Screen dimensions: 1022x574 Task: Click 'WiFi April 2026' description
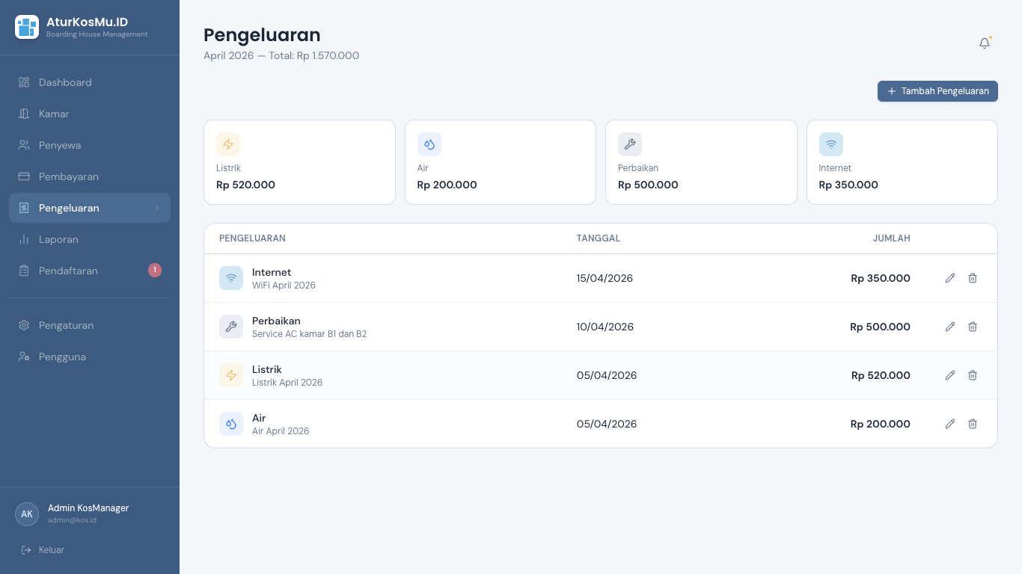click(x=284, y=286)
